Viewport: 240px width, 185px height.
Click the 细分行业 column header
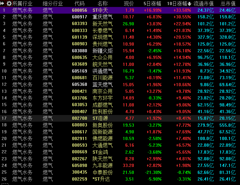(53, 3)
